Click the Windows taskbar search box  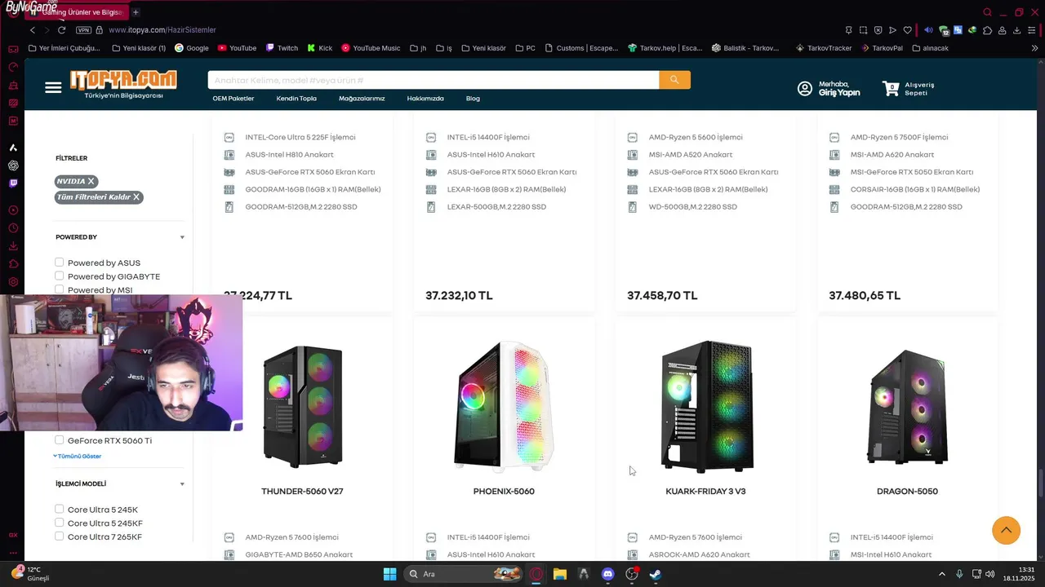[x=464, y=574]
